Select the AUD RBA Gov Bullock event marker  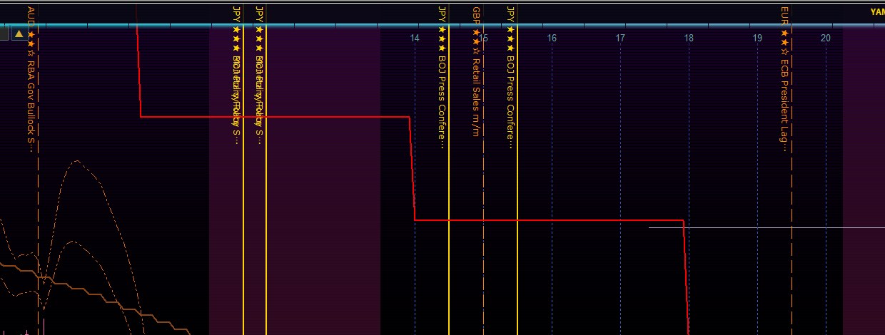[x=31, y=79]
